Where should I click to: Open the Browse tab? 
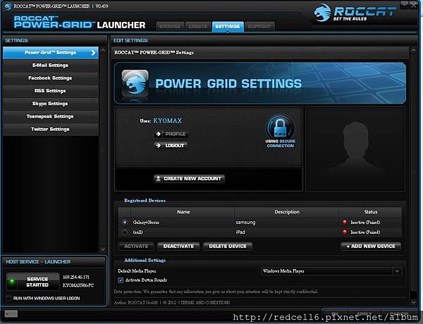(170, 27)
